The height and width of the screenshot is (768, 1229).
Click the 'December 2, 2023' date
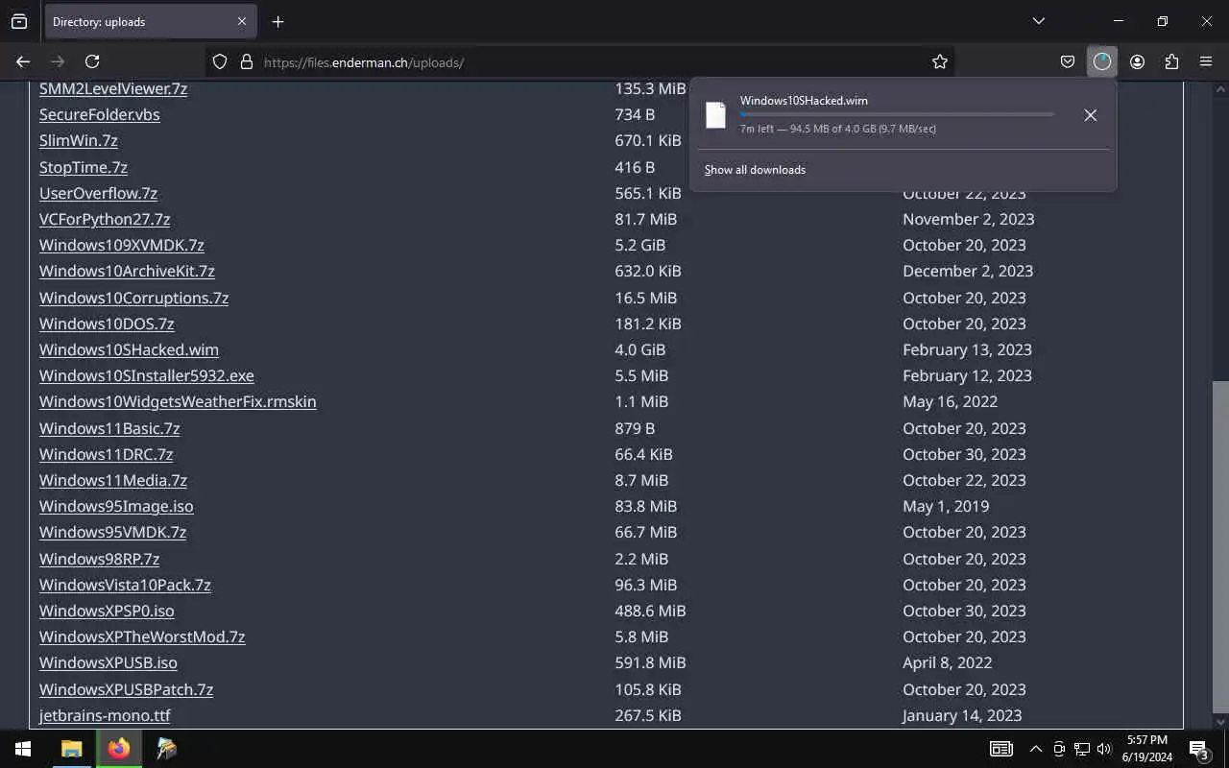[968, 271]
